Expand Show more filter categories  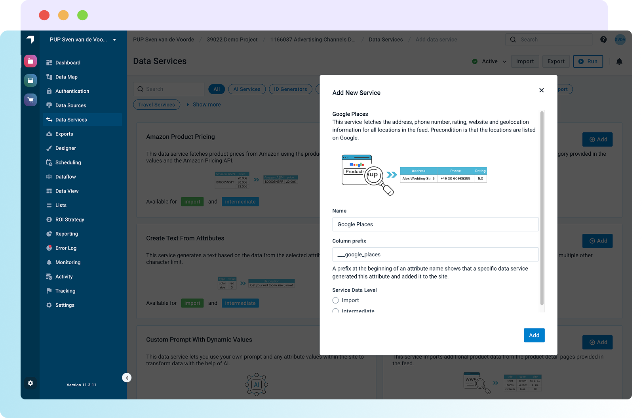pos(204,105)
